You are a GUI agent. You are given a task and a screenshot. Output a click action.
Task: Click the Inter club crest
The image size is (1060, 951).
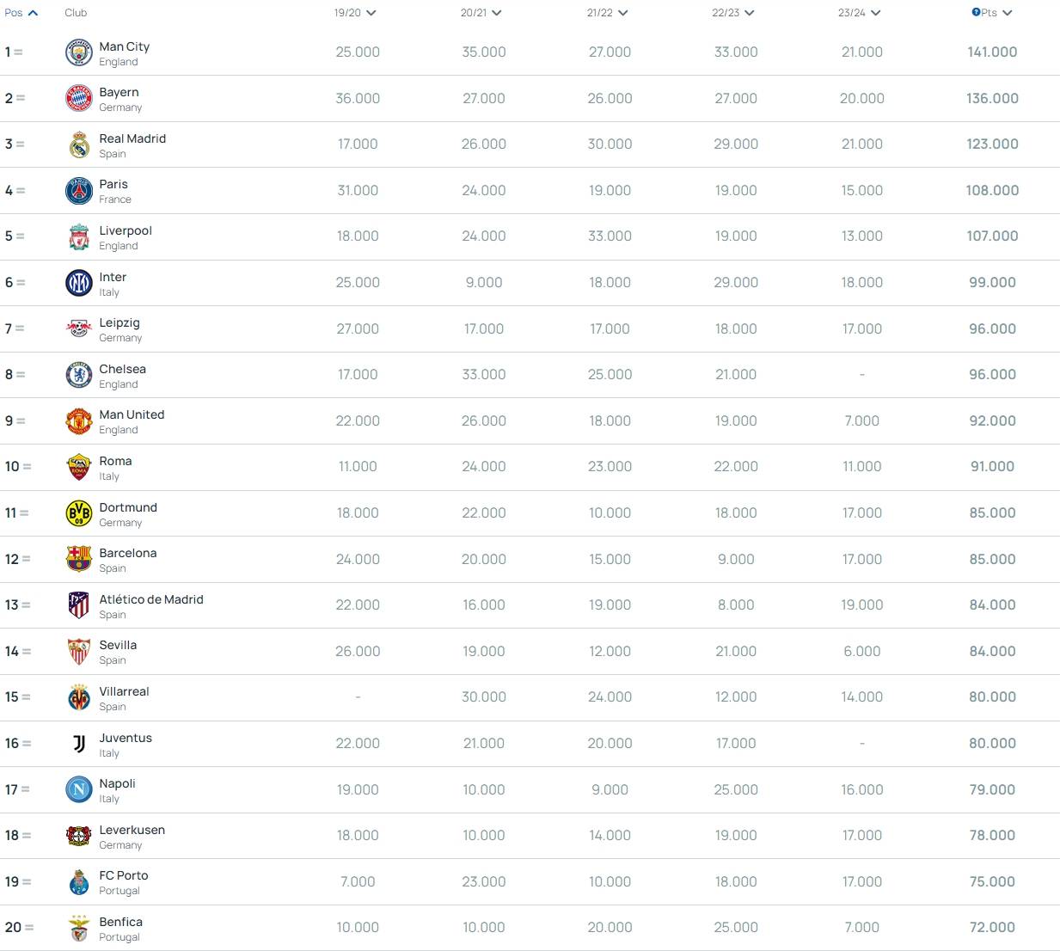click(x=79, y=282)
